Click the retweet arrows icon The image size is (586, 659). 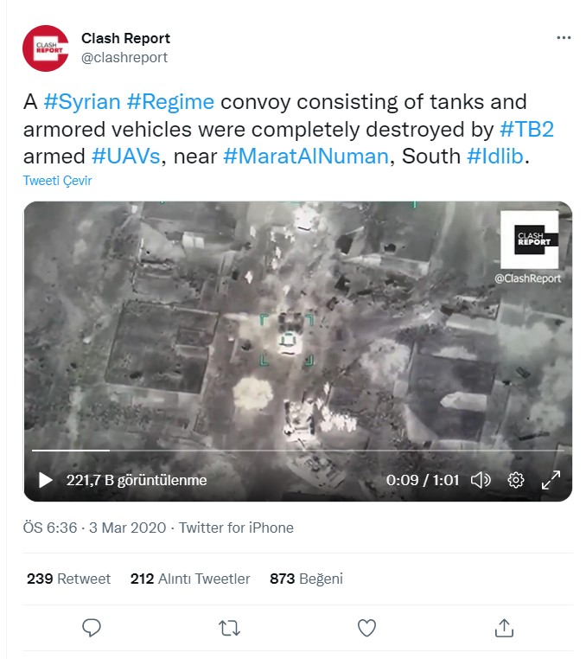coord(229,628)
